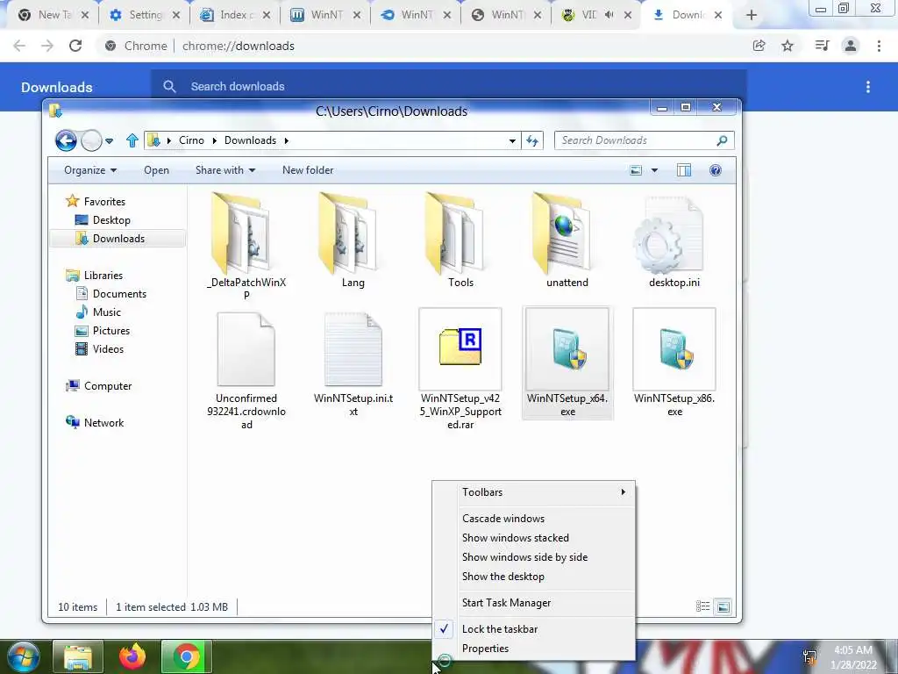Toggle the Explorer preview pane icon
Screen dimensions: 898x674
[x=684, y=170]
